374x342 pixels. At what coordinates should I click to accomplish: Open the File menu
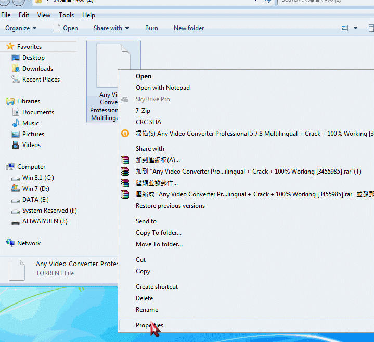pyautogui.click(x=6, y=15)
